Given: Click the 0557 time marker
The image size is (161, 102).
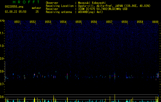Looking at the screenshot, I should [109, 22].
